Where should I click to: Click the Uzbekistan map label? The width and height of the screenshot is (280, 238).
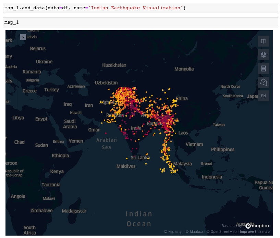click(106, 83)
